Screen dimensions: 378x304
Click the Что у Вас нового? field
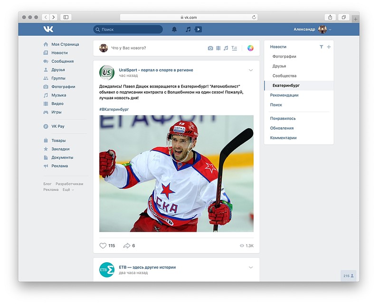click(157, 48)
